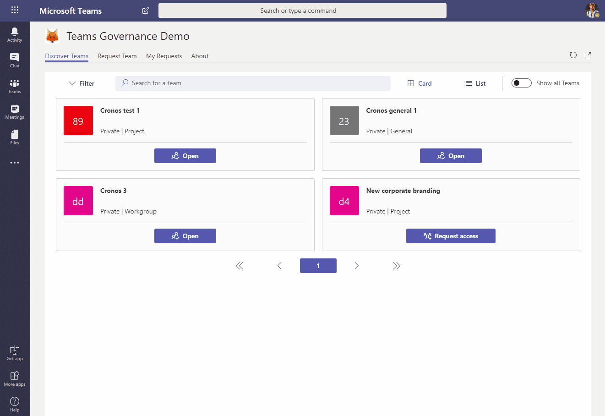This screenshot has height=416, width=605.
Task: Open the Request Team tab
Action: [x=117, y=56]
